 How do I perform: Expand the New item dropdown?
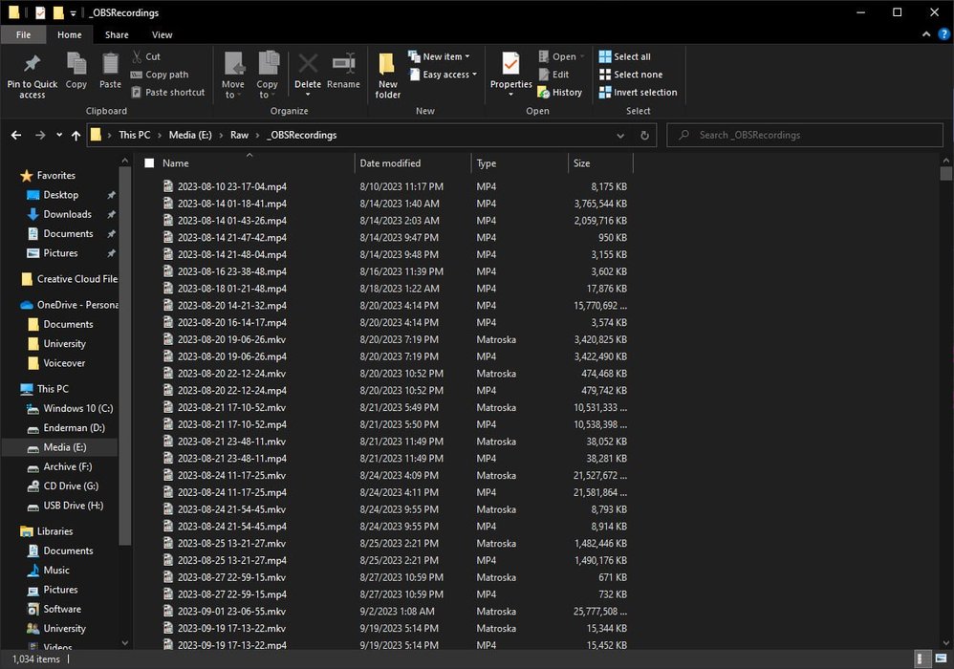pyautogui.click(x=442, y=56)
